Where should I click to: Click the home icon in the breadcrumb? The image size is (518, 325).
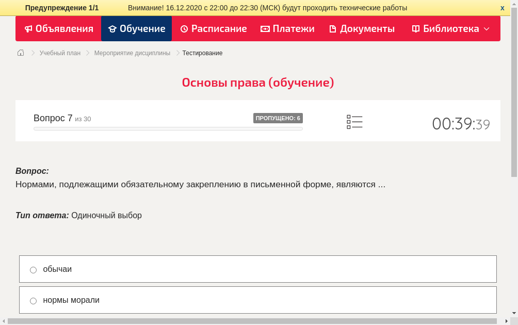click(20, 53)
